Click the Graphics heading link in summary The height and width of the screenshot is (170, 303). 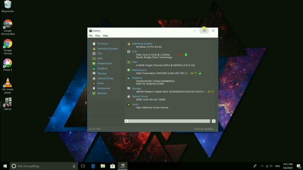click(x=137, y=78)
